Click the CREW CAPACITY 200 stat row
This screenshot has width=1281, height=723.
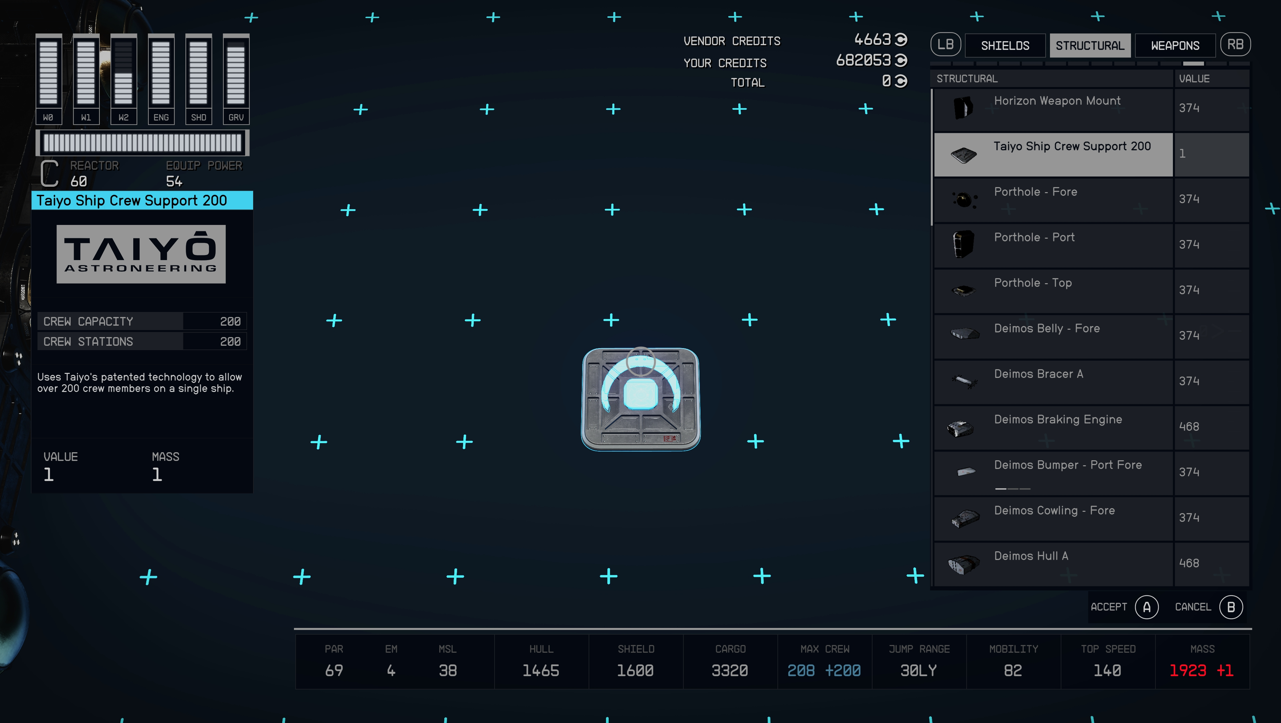[x=142, y=322]
